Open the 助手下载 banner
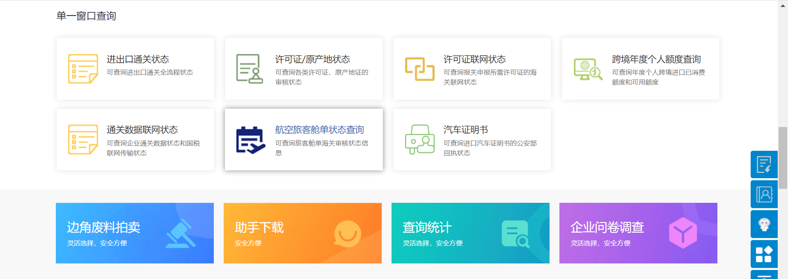Screen dimensions: 788x279 302,233
